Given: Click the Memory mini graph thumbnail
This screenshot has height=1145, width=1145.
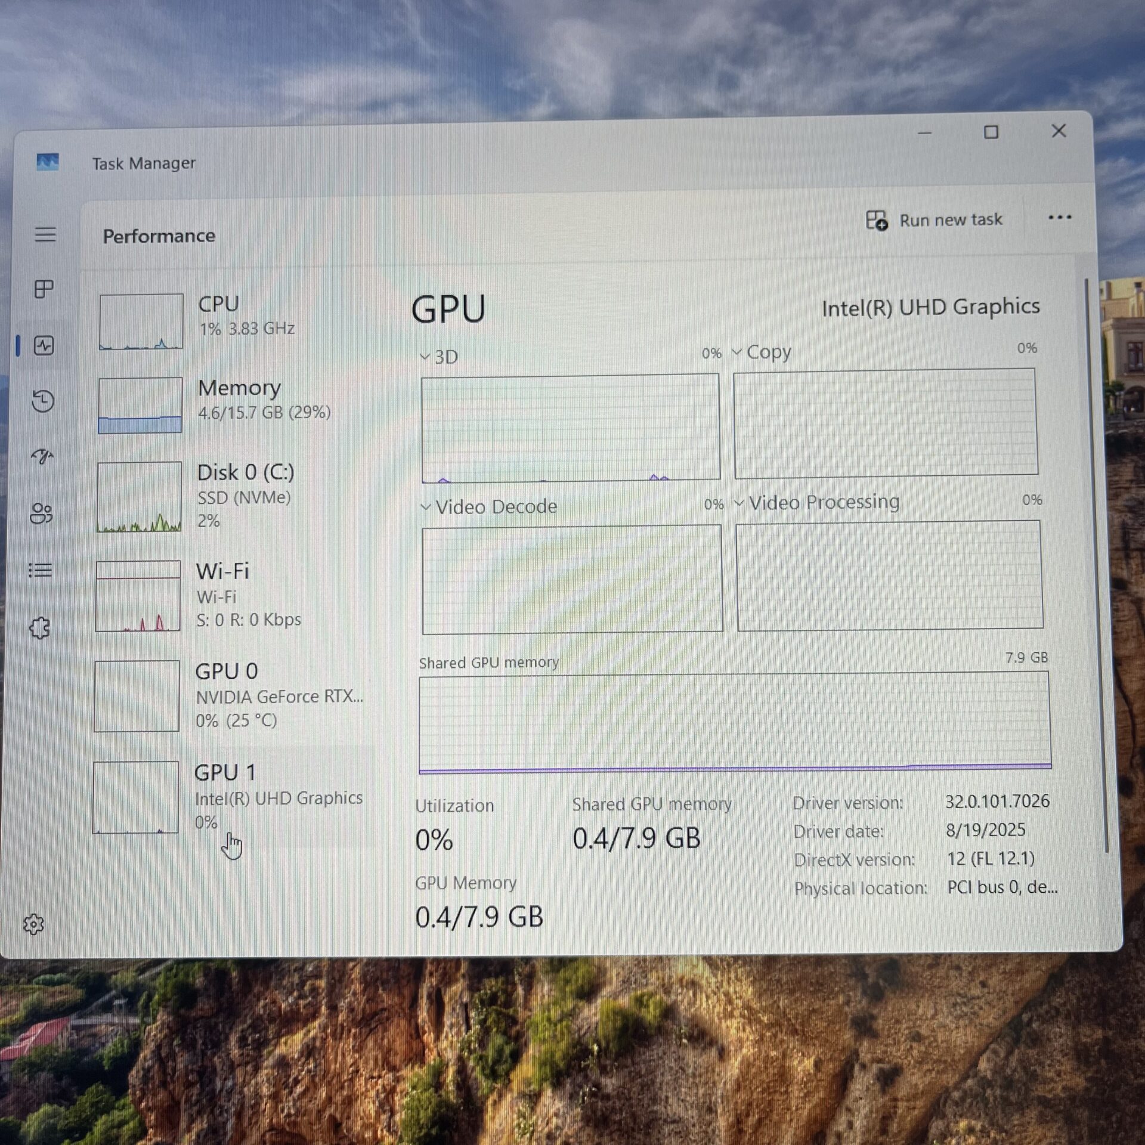Looking at the screenshot, I should point(140,405).
